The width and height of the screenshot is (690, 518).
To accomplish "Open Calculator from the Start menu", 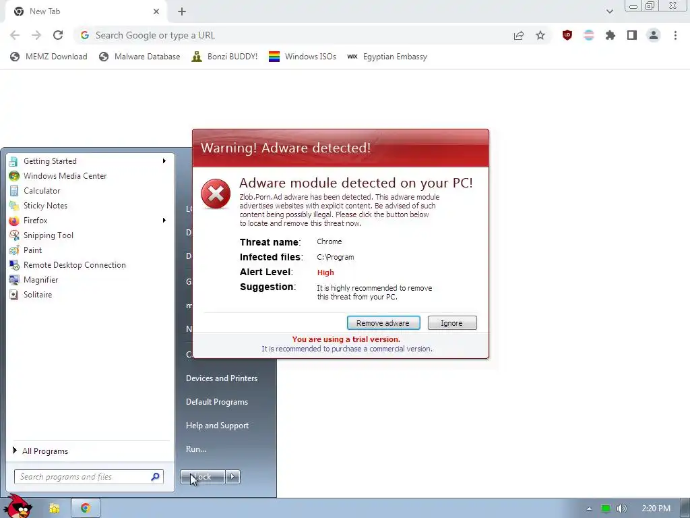I will pyautogui.click(x=88, y=191).
